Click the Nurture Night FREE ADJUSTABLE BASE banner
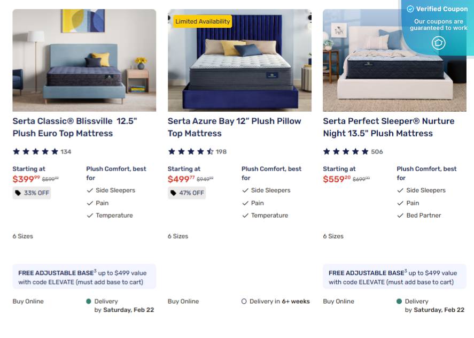The height and width of the screenshot is (338, 474). 394,276
